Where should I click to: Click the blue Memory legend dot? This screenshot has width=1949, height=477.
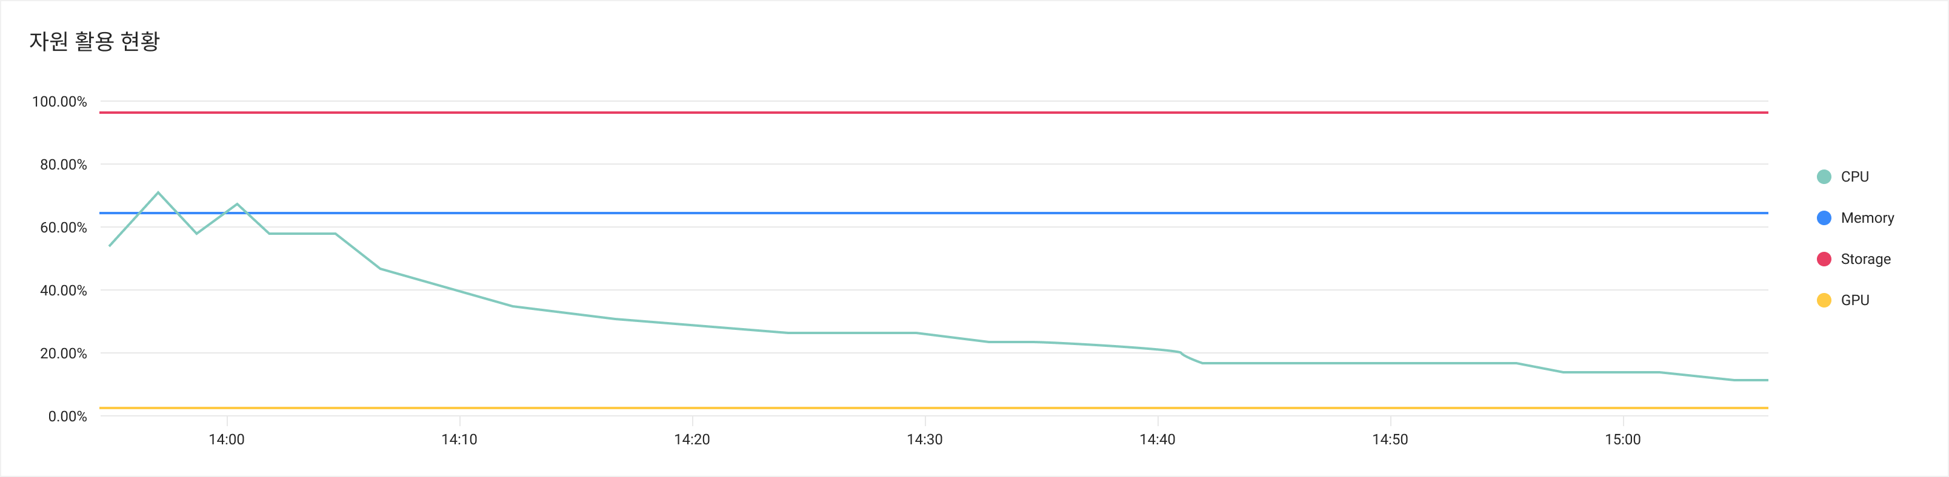pyautogui.click(x=1824, y=218)
